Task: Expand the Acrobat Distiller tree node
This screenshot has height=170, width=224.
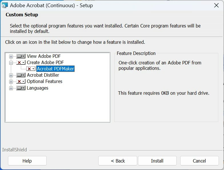Action: click(11, 75)
